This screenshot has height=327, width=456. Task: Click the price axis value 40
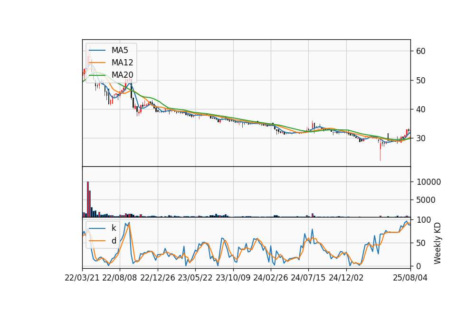(x=421, y=109)
